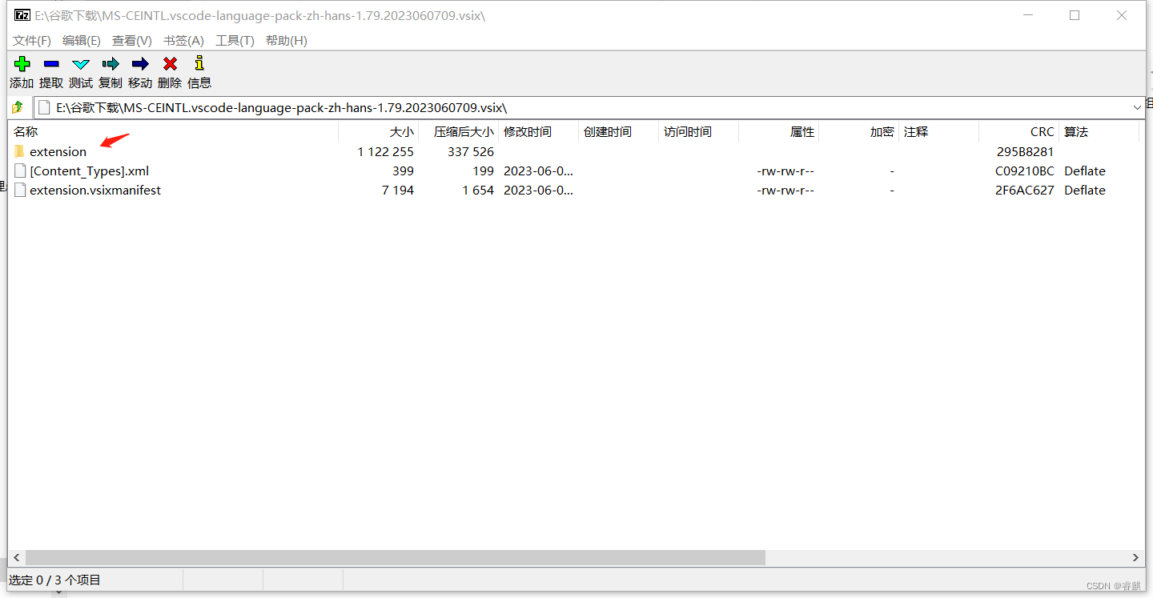The height and width of the screenshot is (598, 1153).
Task: Click the Test archive icon
Action: click(x=81, y=64)
